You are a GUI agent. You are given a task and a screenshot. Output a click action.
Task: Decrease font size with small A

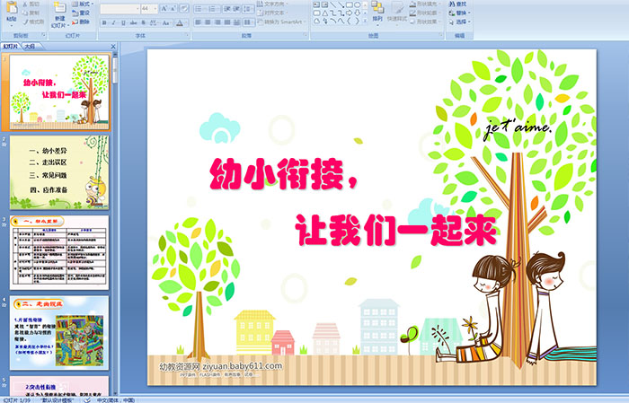pos(173,8)
